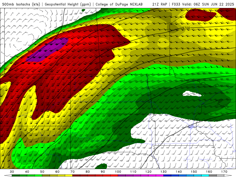Click the legend value 150

coord(194,172)
